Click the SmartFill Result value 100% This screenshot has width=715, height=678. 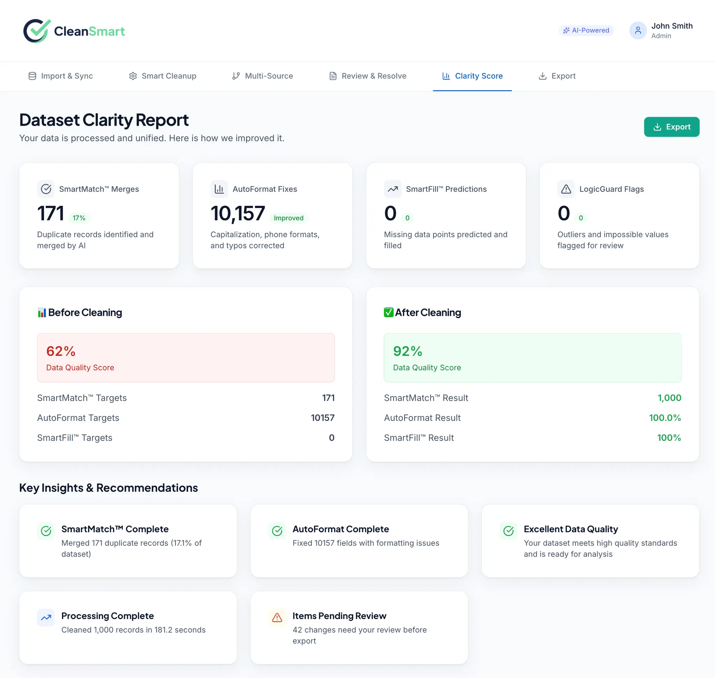(x=669, y=438)
